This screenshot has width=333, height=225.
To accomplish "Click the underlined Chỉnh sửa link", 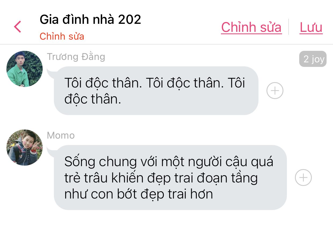I will 251,27.
